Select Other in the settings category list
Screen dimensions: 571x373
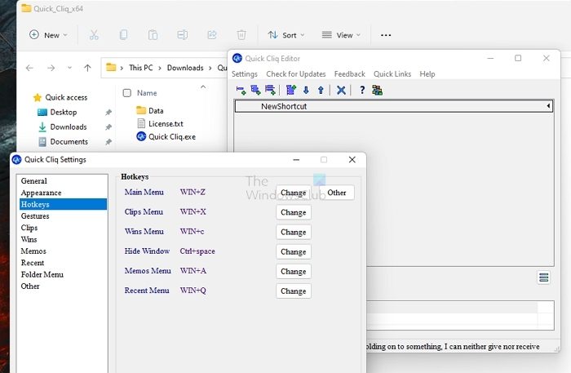[x=63, y=286]
